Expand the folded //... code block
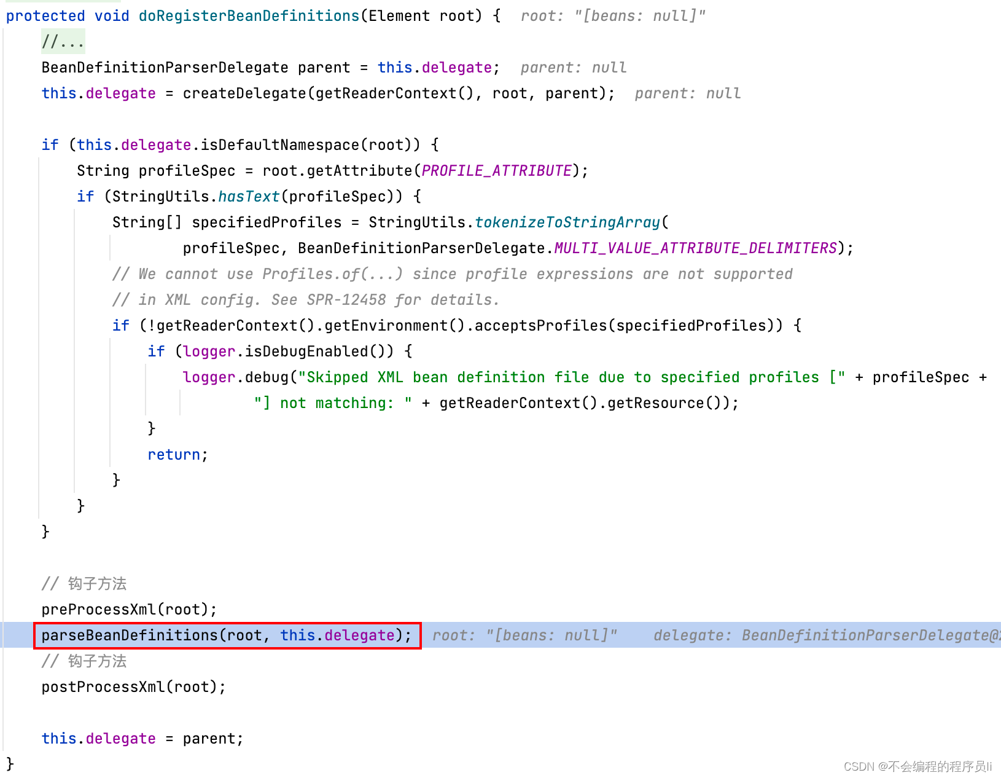This screenshot has width=1001, height=778. (63, 42)
